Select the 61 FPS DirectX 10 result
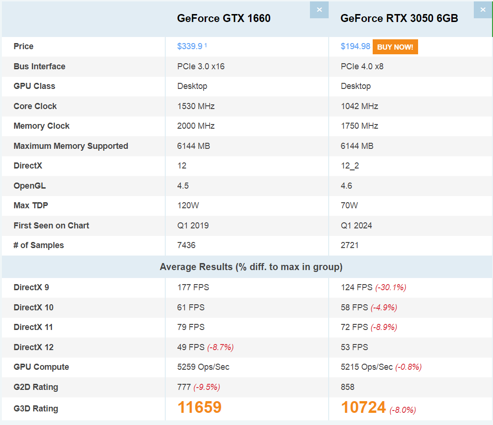 [x=191, y=308]
